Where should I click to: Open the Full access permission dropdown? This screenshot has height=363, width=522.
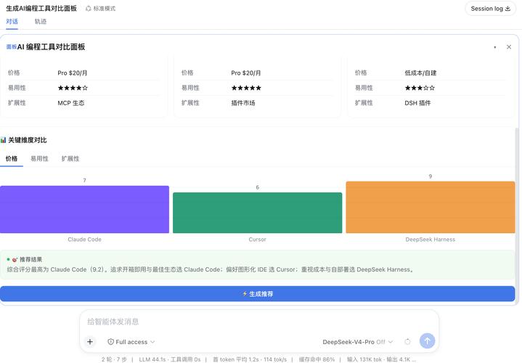tap(131, 342)
